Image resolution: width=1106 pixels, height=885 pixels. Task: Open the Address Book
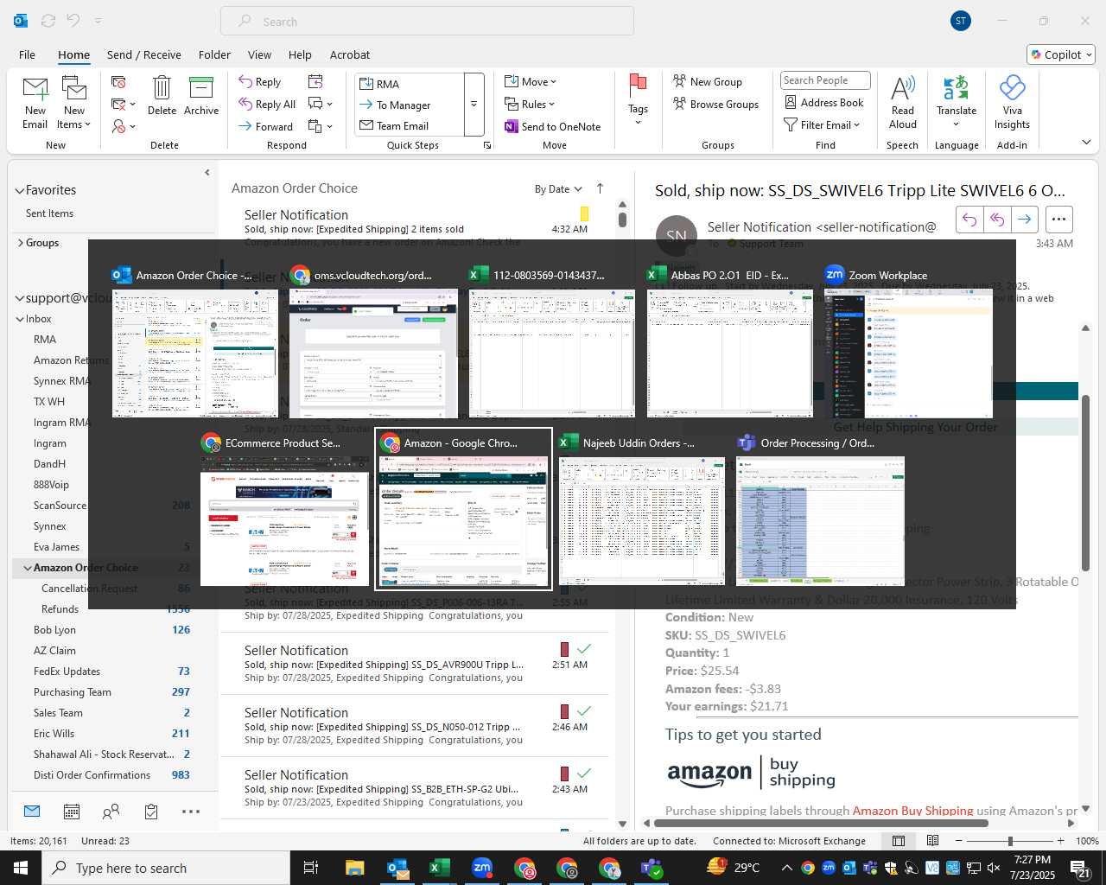pos(823,103)
